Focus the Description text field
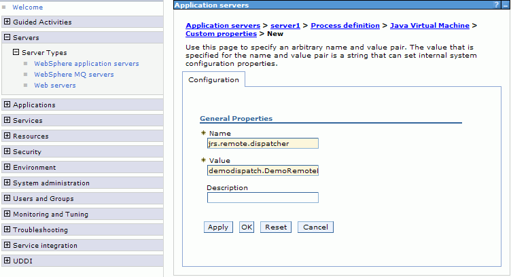 (x=262, y=198)
